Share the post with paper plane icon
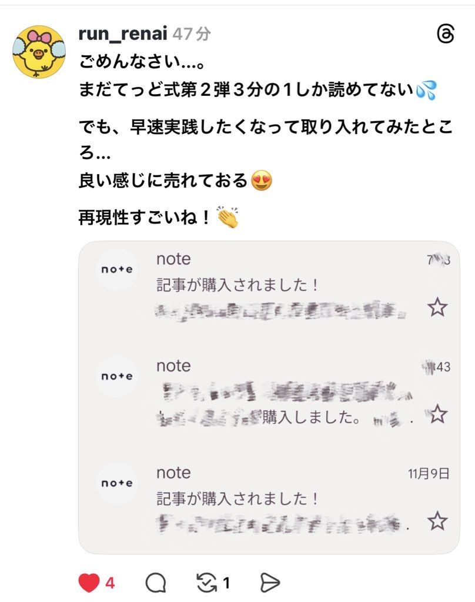The height and width of the screenshot is (602, 475). point(269,583)
